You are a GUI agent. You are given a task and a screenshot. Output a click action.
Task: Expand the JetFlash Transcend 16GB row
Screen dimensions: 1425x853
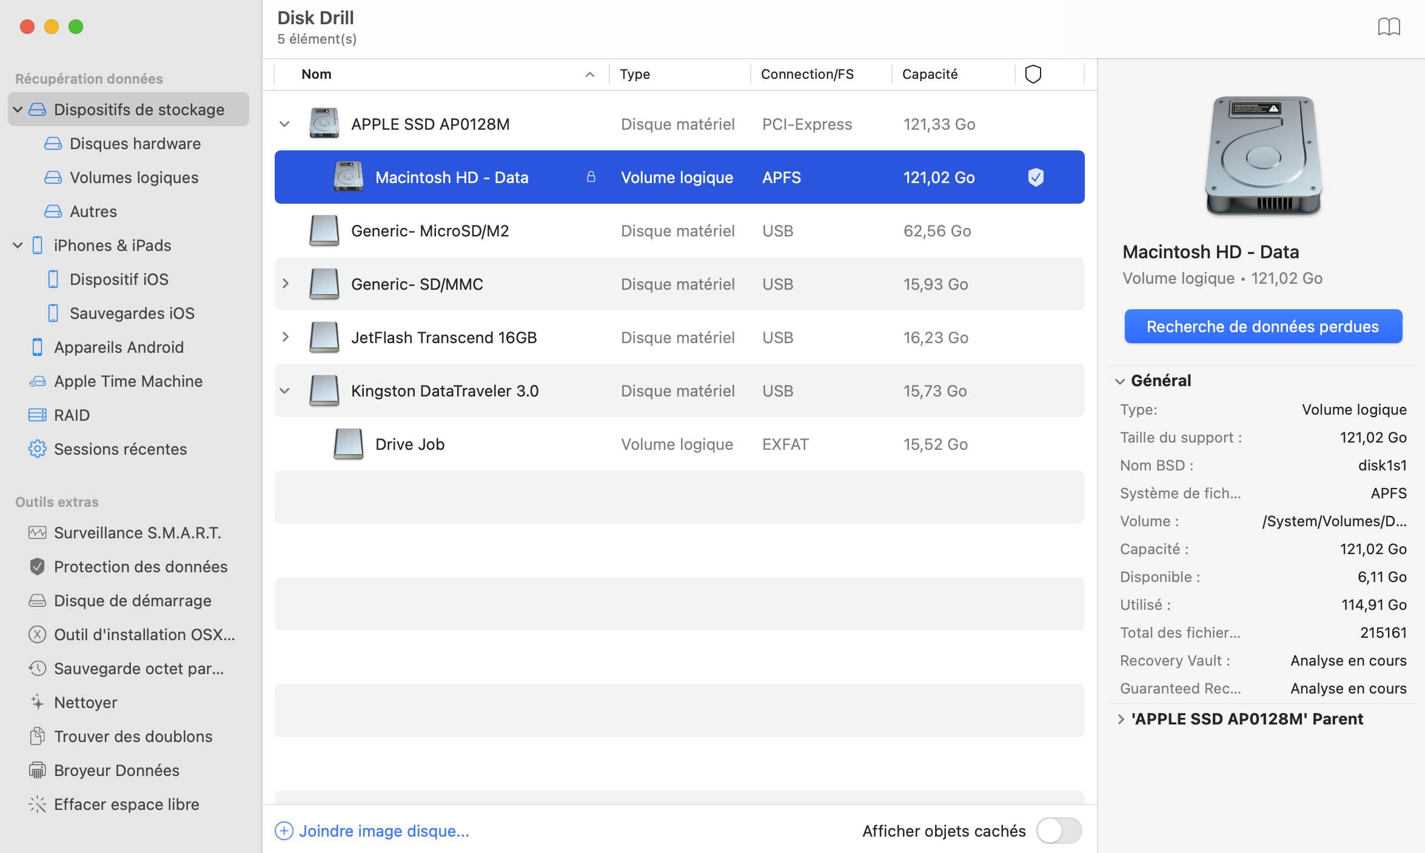285,337
